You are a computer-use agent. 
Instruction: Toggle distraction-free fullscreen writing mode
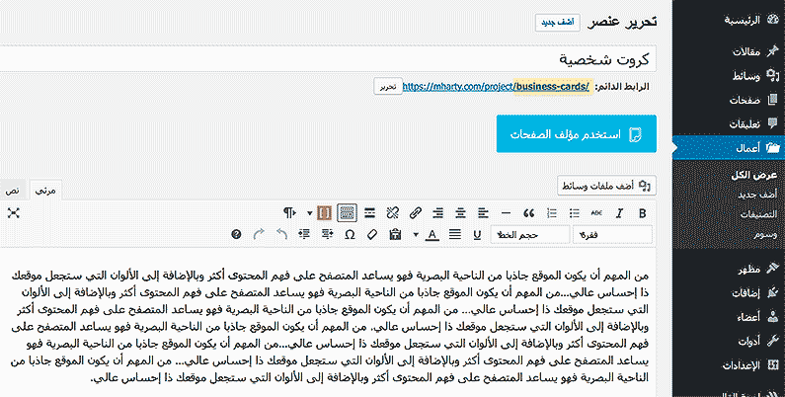14,212
